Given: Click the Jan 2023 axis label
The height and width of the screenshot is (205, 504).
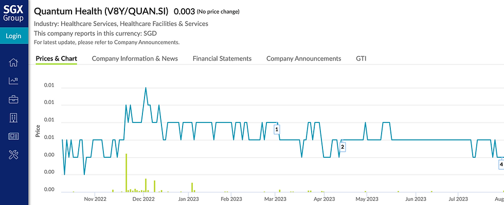Looking at the screenshot, I should [x=189, y=199].
